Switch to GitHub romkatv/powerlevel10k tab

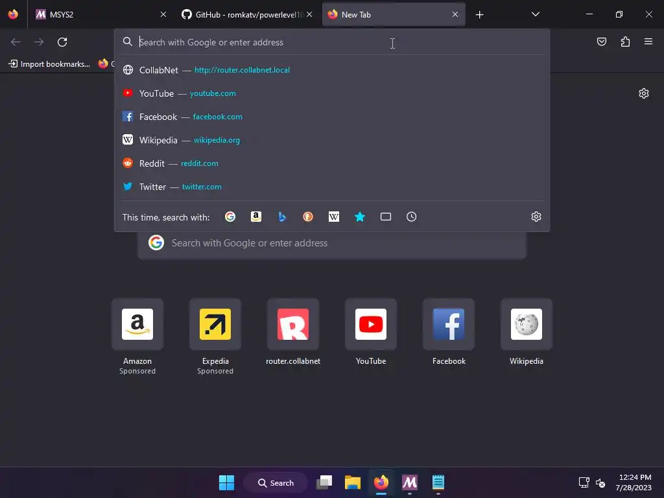(248, 14)
